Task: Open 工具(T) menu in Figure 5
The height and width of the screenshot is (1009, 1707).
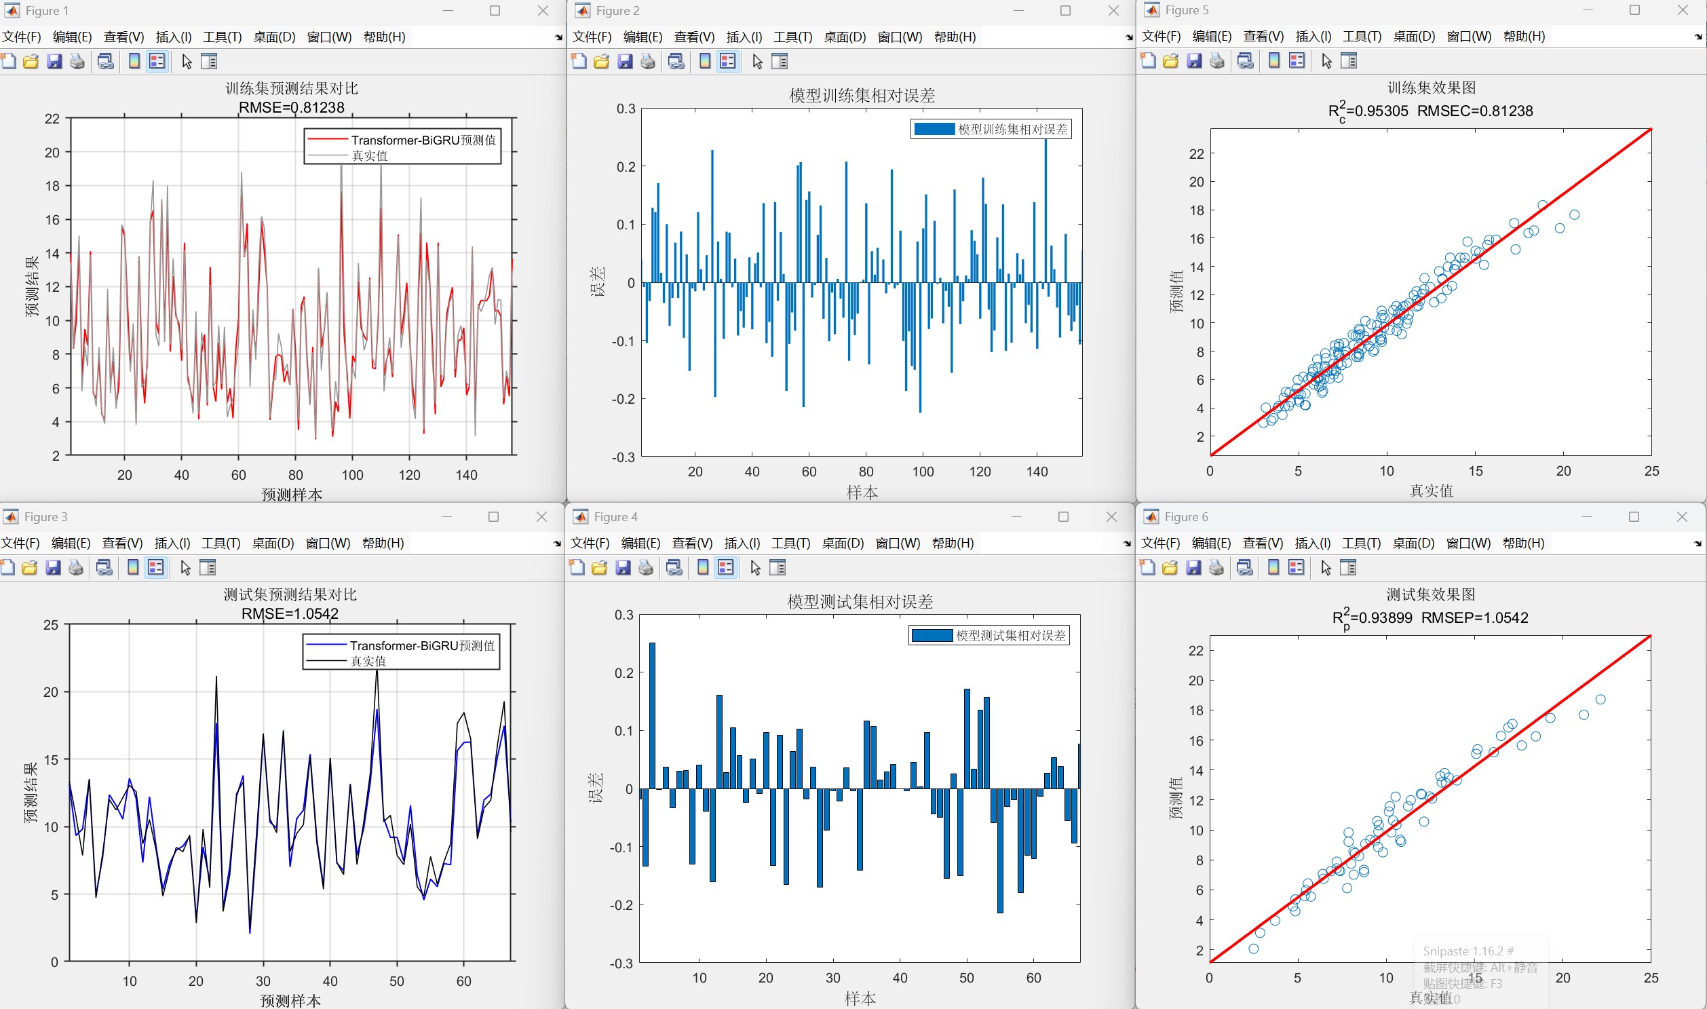Action: (1362, 37)
